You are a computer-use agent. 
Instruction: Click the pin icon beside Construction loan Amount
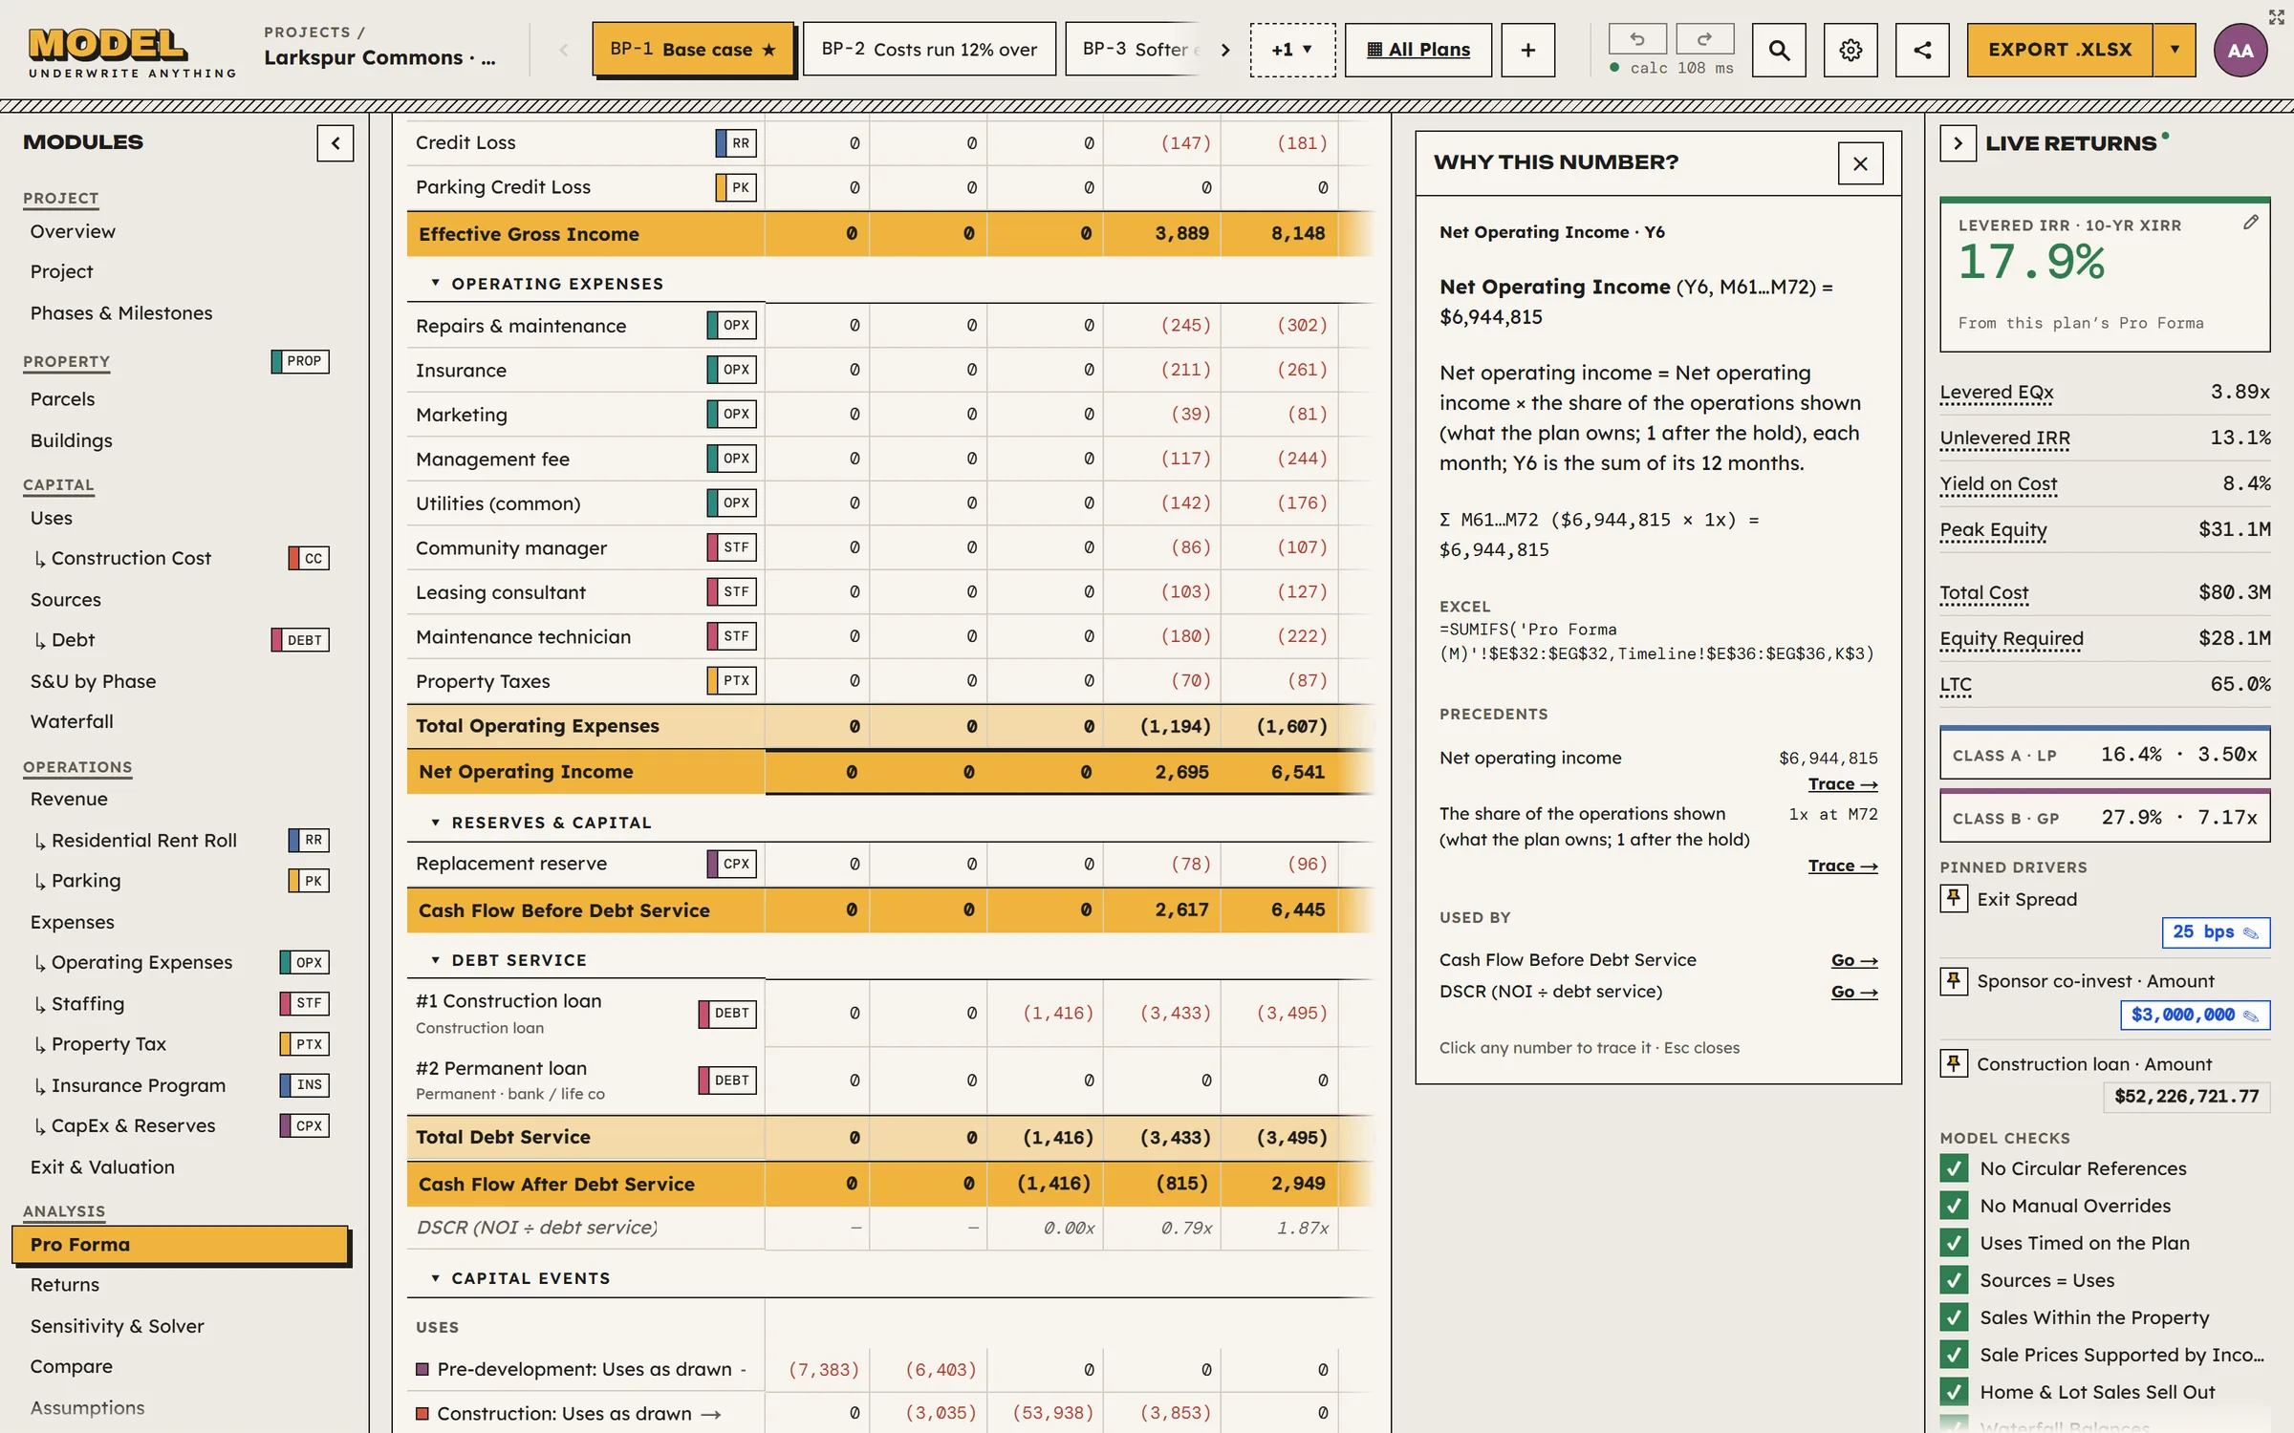(x=1954, y=1063)
